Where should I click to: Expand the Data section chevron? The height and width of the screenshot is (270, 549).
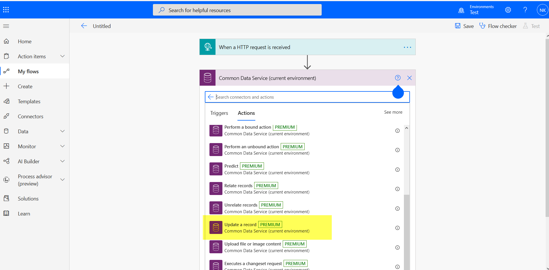(62, 131)
